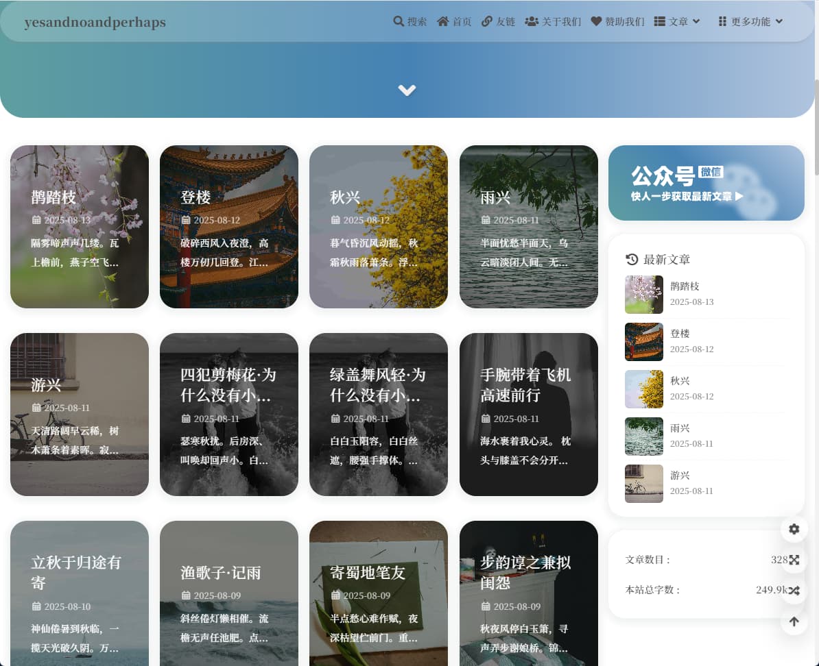Click the fullscreen expand floating icon
The height and width of the screenshot is (666, 819).
tap(794, 560)
